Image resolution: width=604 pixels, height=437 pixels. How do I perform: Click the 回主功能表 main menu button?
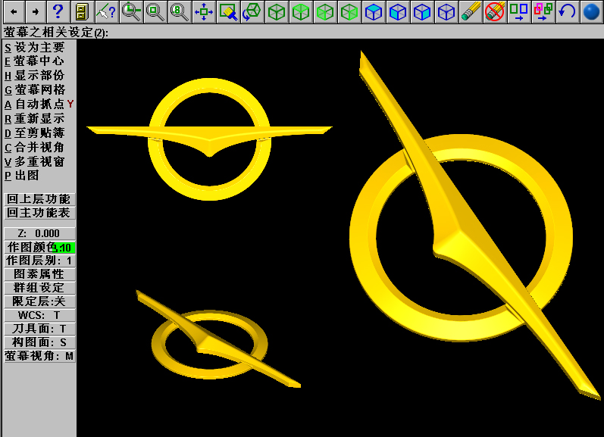39,213
